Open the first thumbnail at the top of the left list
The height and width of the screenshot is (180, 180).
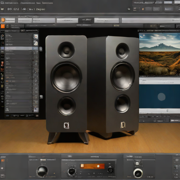36,37
